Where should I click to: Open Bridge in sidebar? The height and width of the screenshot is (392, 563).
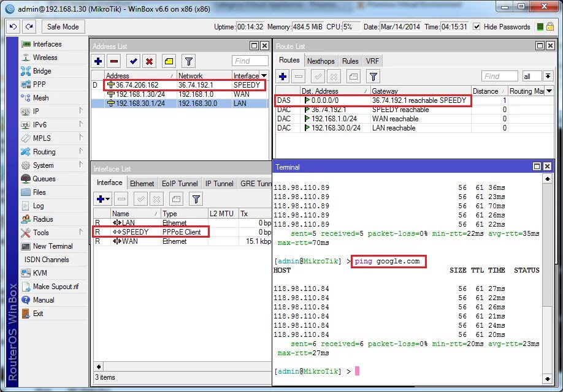click(42, 71)
